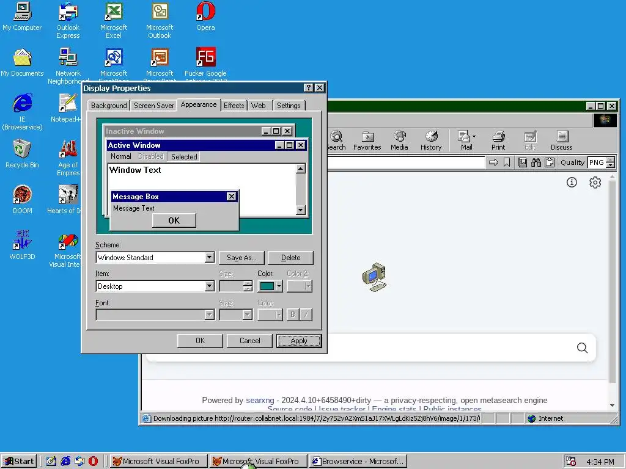
Task: Select the Notepad++ desktop shortcut
Action: pyautogui.click(x=66, y=109)
